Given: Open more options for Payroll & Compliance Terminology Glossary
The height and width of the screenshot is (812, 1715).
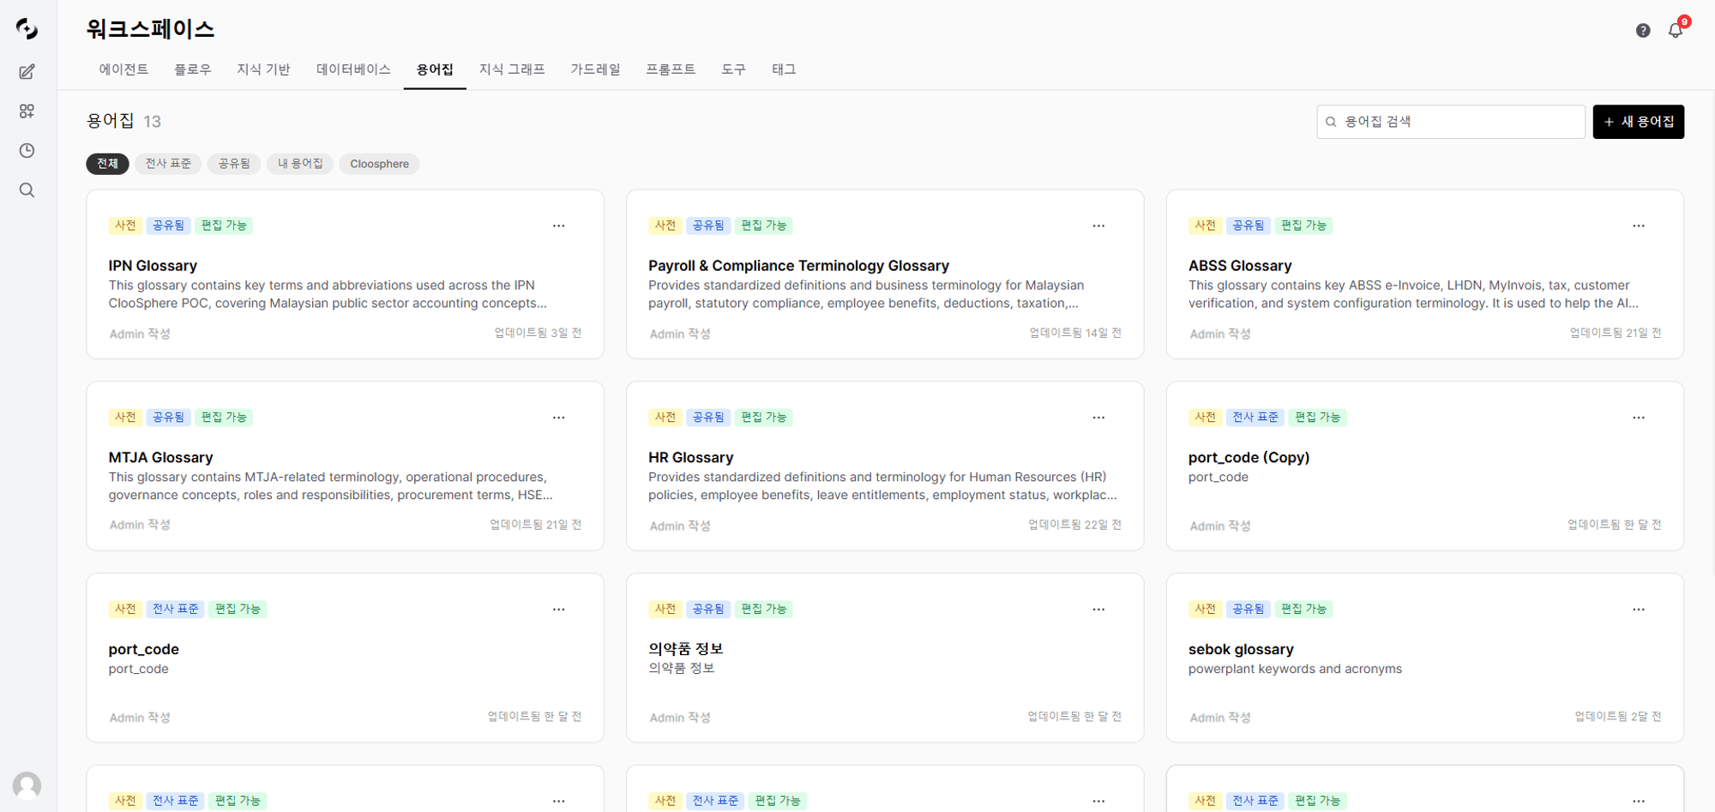Looking at the screenshot, I should coord(1098,226).
